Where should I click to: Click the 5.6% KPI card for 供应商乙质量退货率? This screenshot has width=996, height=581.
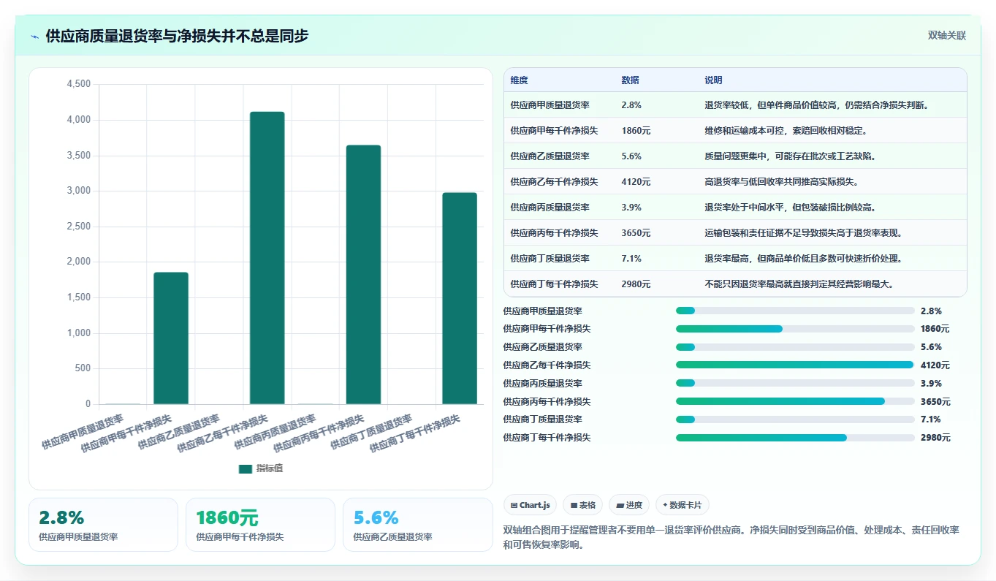tap(418, 525)
